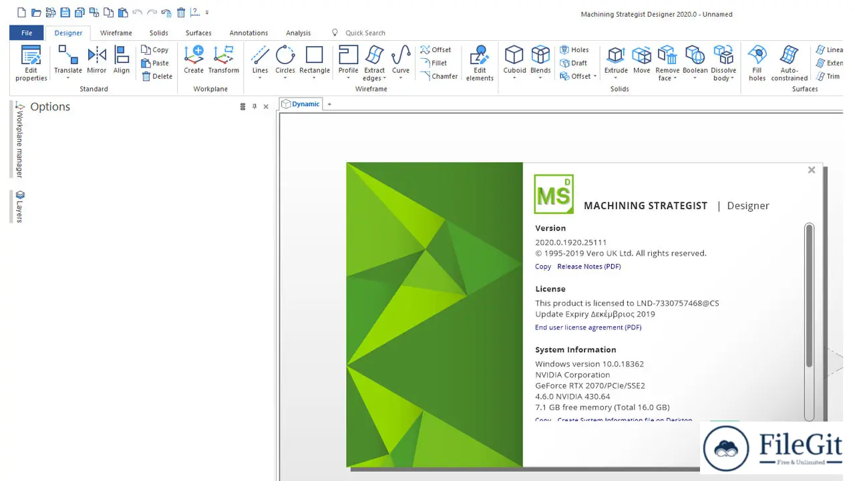Switch to the Analysis ribbon tab
855x481 pixels.
298,33
